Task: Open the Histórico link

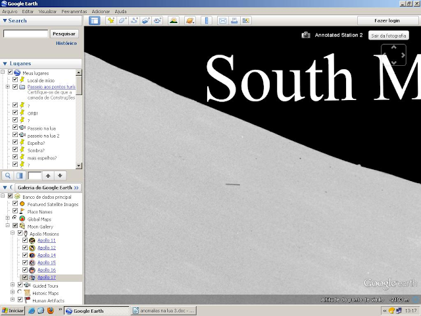Action: coord(66,43)
